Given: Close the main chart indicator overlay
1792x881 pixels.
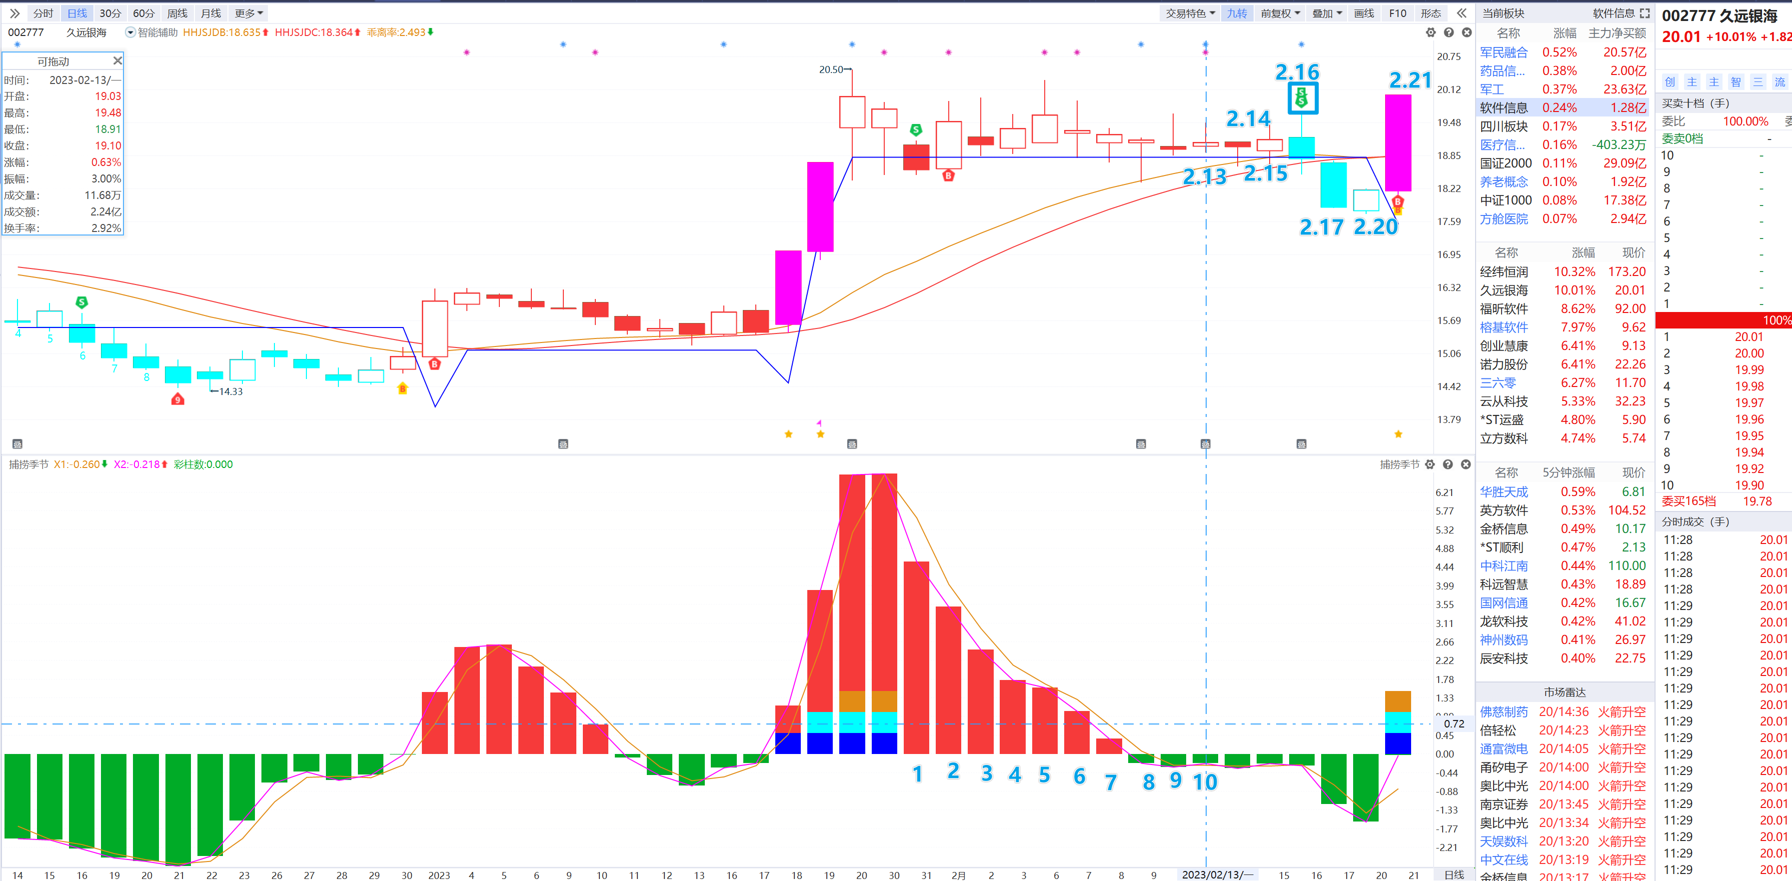Looking at the screenshot, I should 1467,32.
